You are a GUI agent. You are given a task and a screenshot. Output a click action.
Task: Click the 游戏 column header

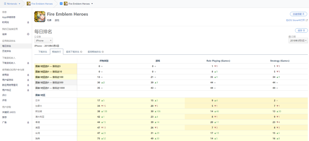[x=158, y=61]
